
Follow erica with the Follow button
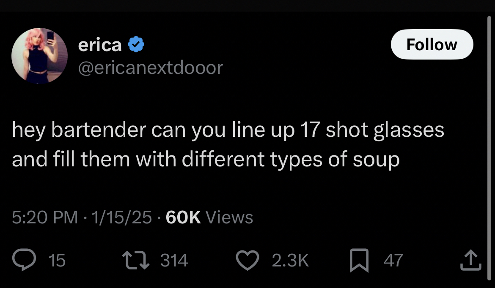[432, 44]
